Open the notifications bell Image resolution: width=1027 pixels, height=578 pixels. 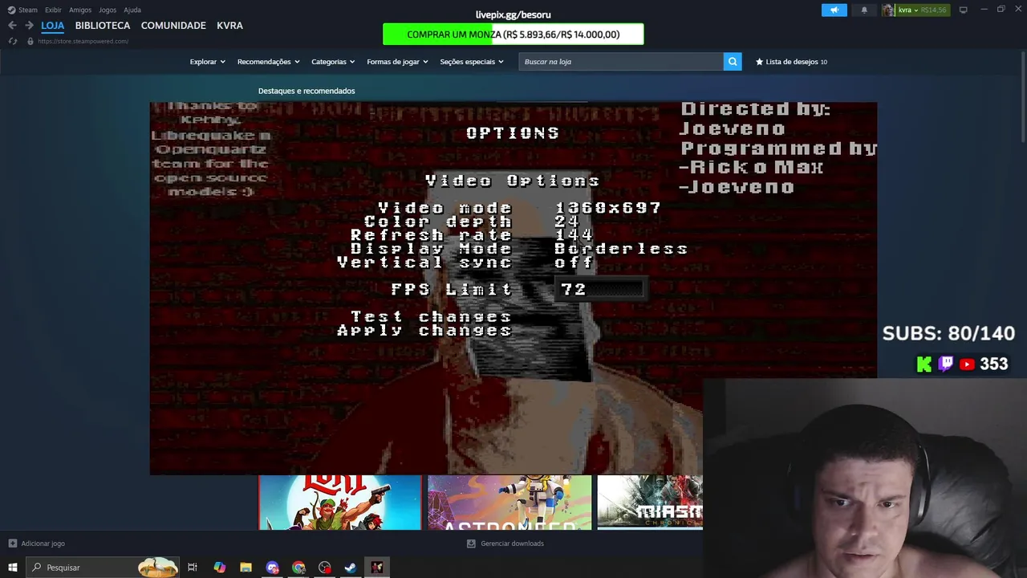[x=864, y=10]
